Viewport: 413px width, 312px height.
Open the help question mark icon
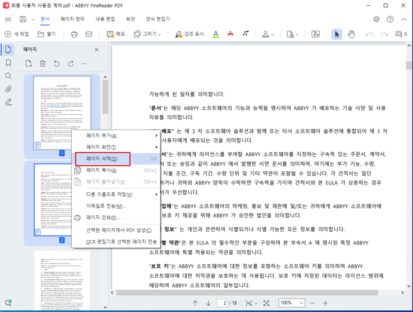tap(390, 19)
